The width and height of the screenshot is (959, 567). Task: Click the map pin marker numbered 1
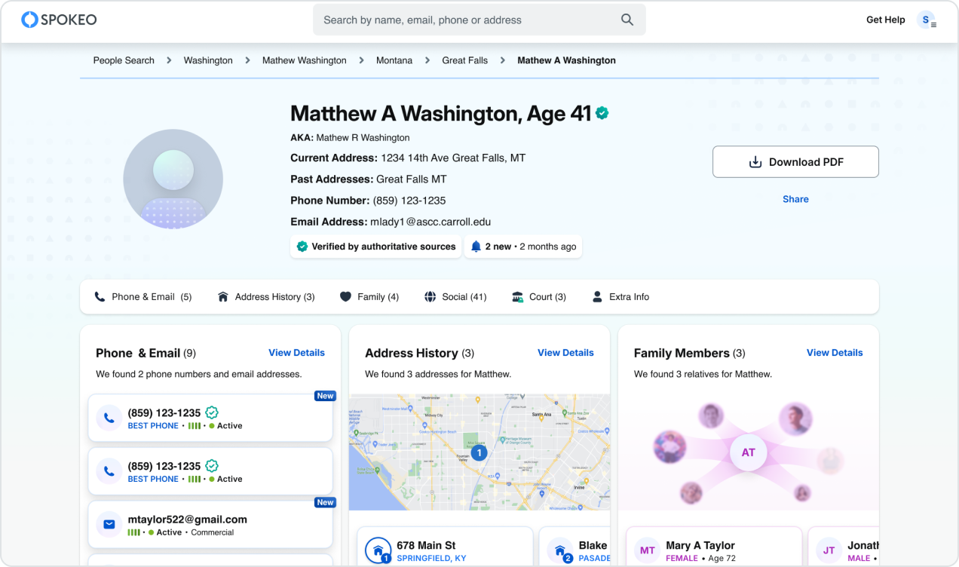(479, 452)
